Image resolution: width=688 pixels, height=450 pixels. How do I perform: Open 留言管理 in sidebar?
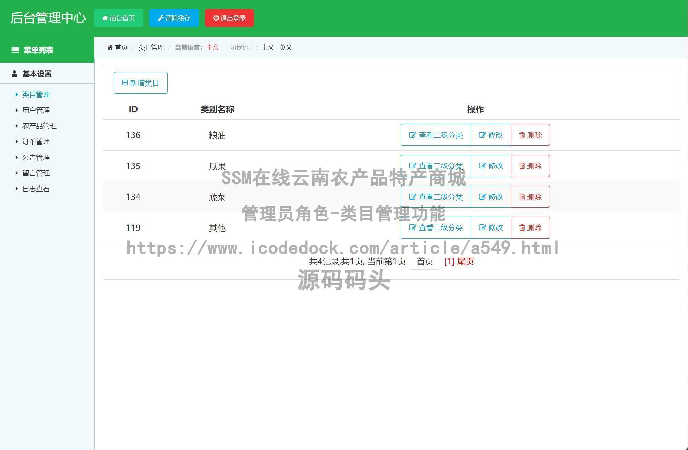[36, 173]
